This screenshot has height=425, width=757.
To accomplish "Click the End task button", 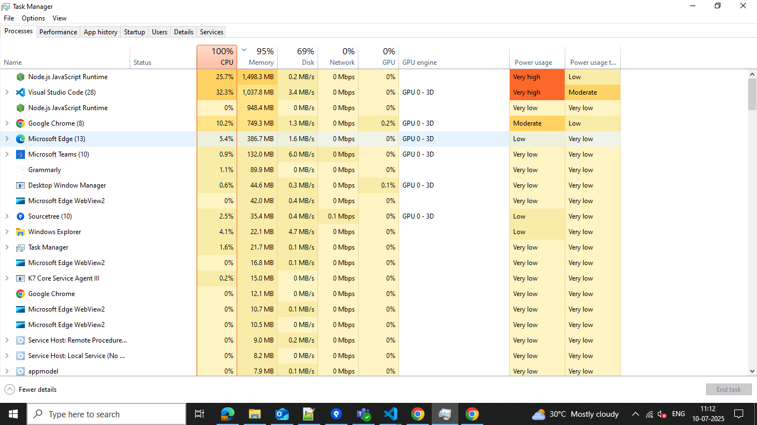I will tap(728, 390).
